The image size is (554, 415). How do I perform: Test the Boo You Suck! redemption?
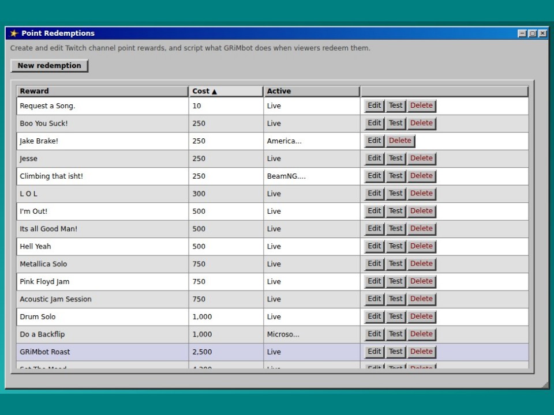(396, 123)
